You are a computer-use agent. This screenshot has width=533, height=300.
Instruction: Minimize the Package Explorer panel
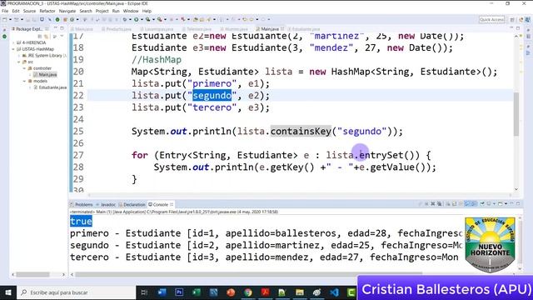[55, 28]
